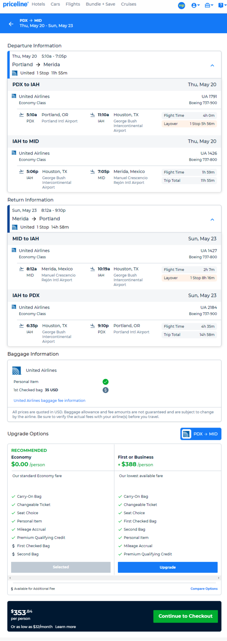This screenshot has width=227, height=641.
Task: Click the dollar icon beside 1st Checked bag
Action: point(106,390)
